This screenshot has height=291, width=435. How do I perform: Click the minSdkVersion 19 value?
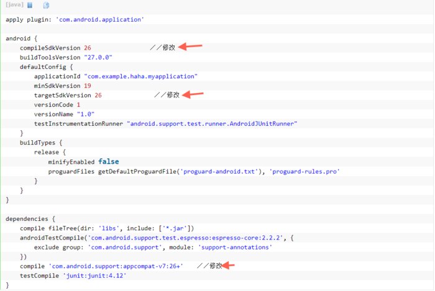tap(87, 86)
